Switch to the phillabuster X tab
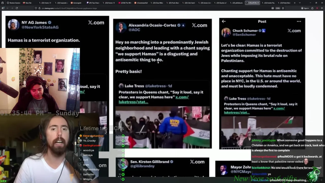 pyautogui.click(x=236, y=3)
